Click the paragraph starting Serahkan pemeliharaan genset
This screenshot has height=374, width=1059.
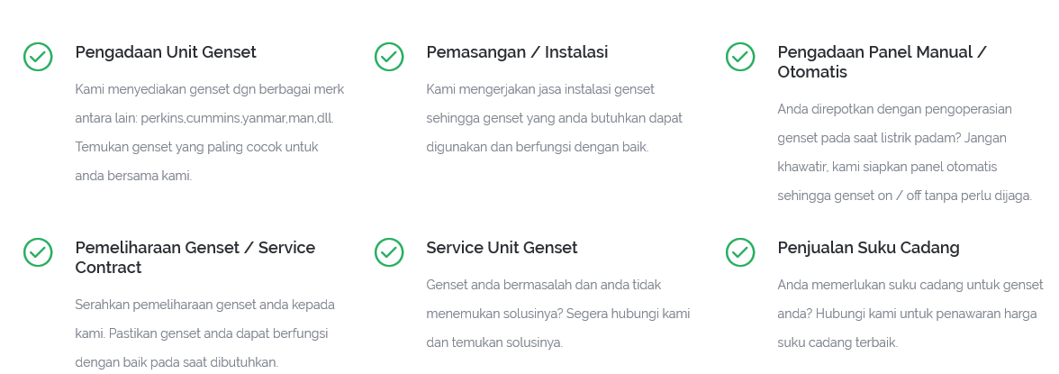pyautogui.click(x=204, y=333)
